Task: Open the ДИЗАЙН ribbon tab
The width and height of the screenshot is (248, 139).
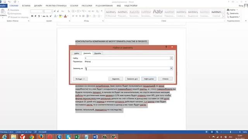Action: pyautogui.click(x=38, y=6)
